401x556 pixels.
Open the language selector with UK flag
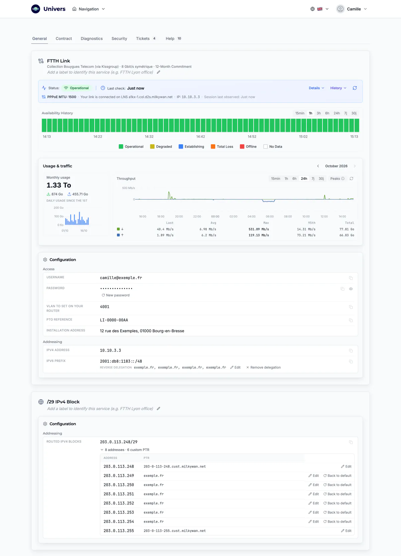tap(319, 9)
